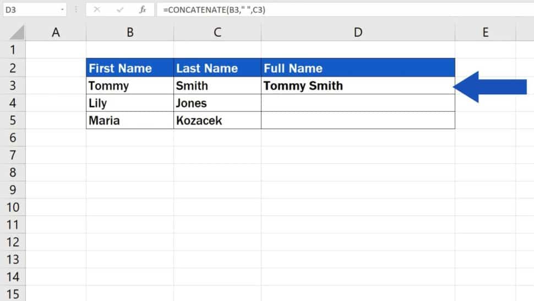The width and height of the screenshot is (534, 301).
Task: Select the empty Full Name cell beside Jones
Action: (358, 103)
